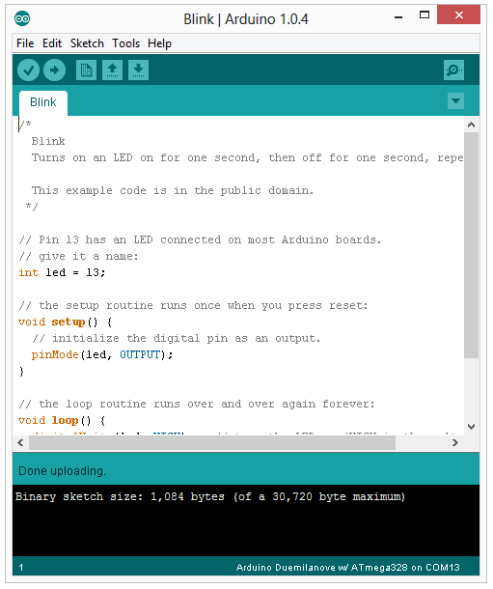The width and height of the screenshot is (493, 589).
Task: Open the Tools menu
Action: (x=126, y=43)
